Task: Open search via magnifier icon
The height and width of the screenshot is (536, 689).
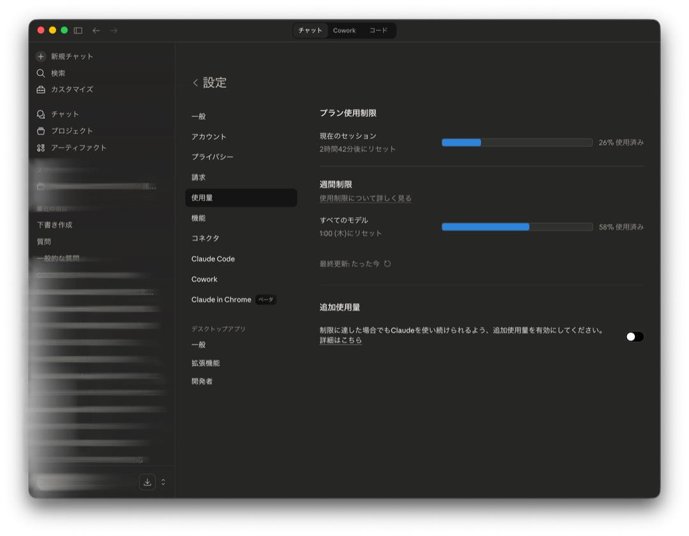Action: tap(41, 73)
